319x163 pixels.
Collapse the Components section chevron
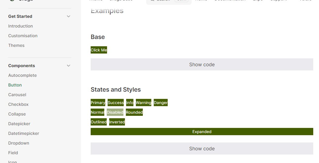[69, 66]
